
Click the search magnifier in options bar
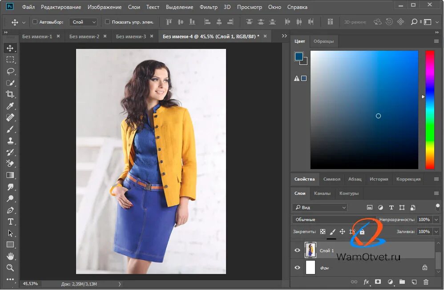[414, 22]
